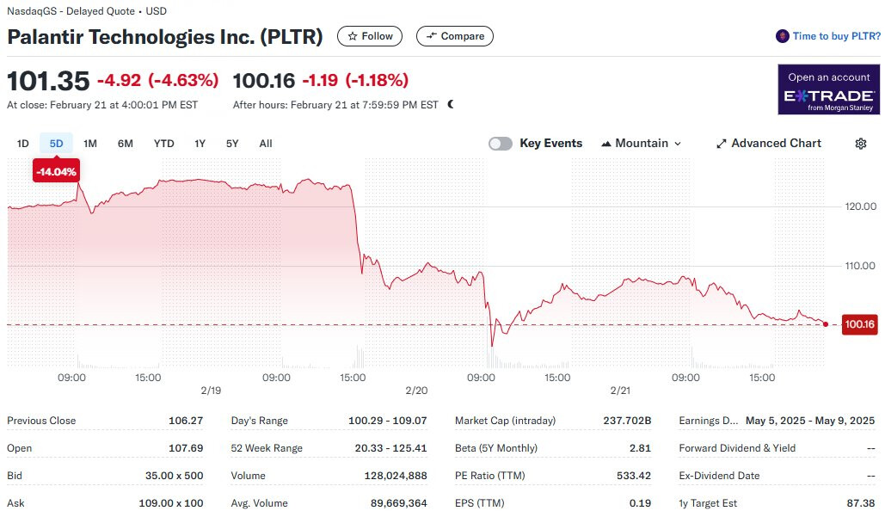Choose the 5Y time range
This screenshot has height=517, width=885.
tap(232, 144)
